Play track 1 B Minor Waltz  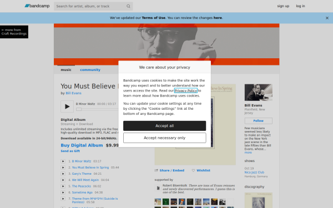[63, 161]
